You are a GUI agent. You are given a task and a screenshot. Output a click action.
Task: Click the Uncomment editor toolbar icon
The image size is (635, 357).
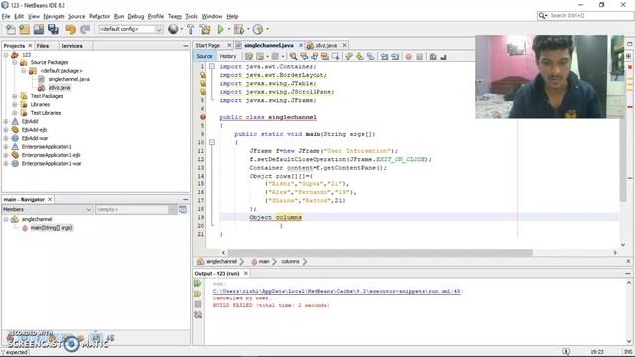pyautogui.click(x=444, y=57)
